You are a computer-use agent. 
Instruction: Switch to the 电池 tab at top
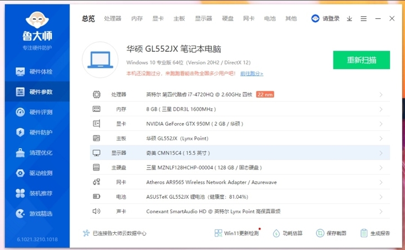(270, 18)
